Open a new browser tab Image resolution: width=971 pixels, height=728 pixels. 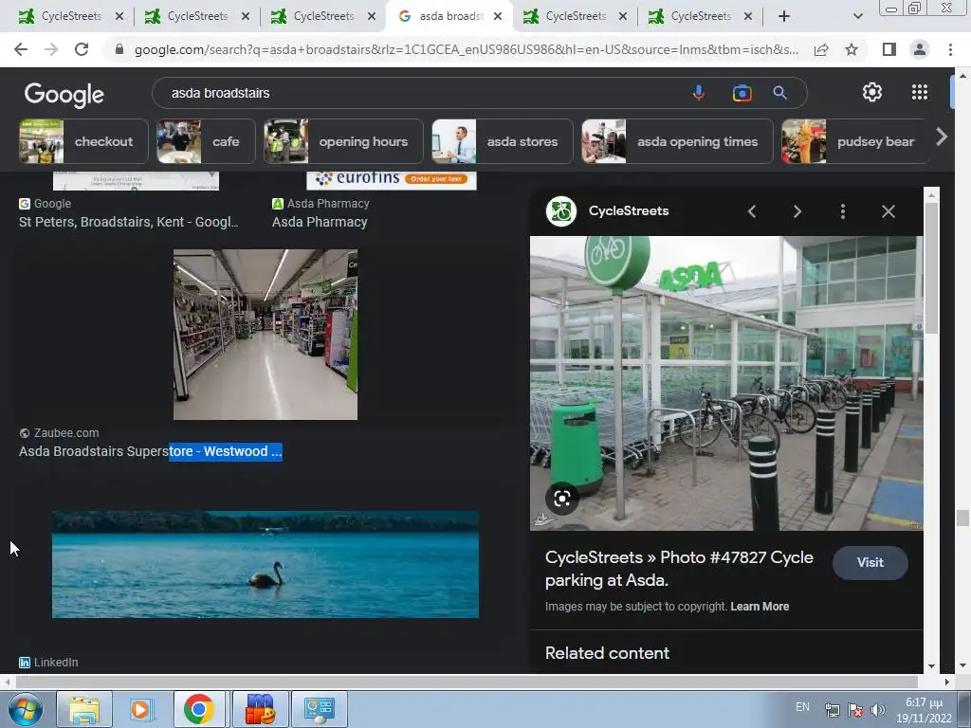click(x=784, y=17)
